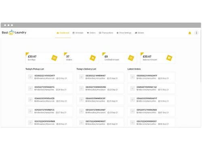This screenshot has width=202, height=151.
Task: Click the Balance Amount card icon
Action: pyautogui.click(x=169, y=58)
